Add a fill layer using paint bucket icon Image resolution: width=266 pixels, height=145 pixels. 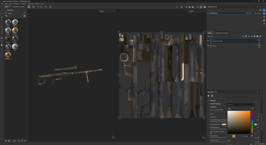click(x=252, y=36)
